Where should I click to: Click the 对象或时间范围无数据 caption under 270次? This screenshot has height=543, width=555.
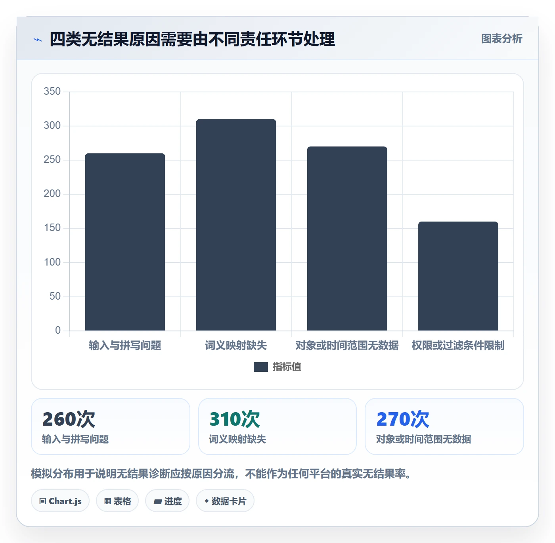tap(424, 439)
